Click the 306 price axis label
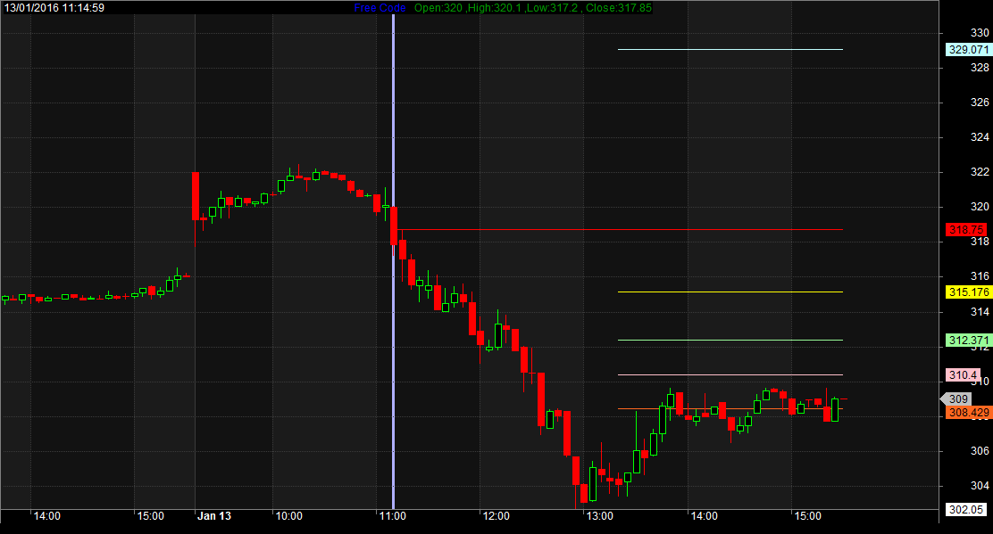The width and height of the screenshot is (993, 534). (x=980, y=450)
